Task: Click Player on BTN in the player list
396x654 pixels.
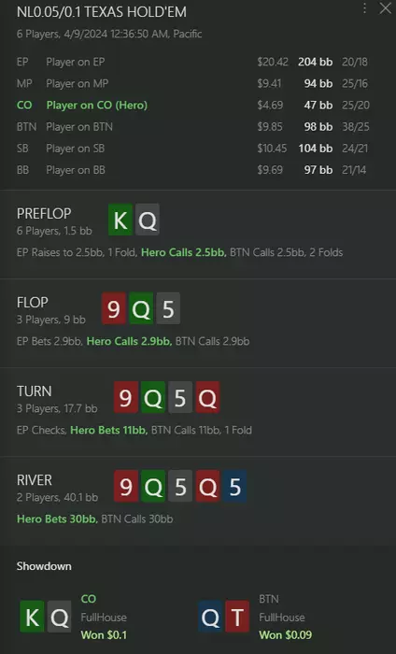Action: [x=79, y=127]
